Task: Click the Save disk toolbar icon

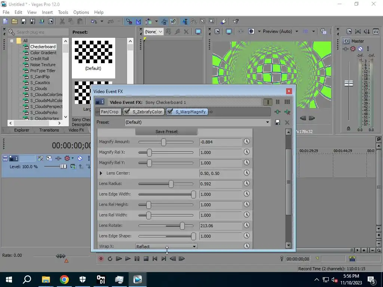Action: point(24,21)
